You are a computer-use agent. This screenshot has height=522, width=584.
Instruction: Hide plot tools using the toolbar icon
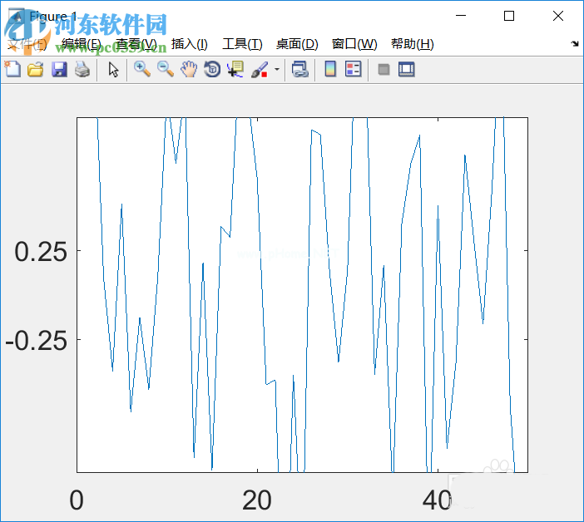click(x=384, y=70)
